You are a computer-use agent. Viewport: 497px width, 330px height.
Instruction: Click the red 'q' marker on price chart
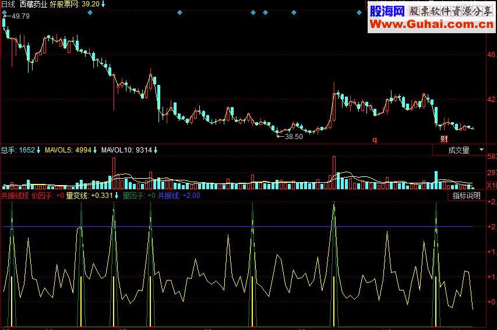coord(375,140)
